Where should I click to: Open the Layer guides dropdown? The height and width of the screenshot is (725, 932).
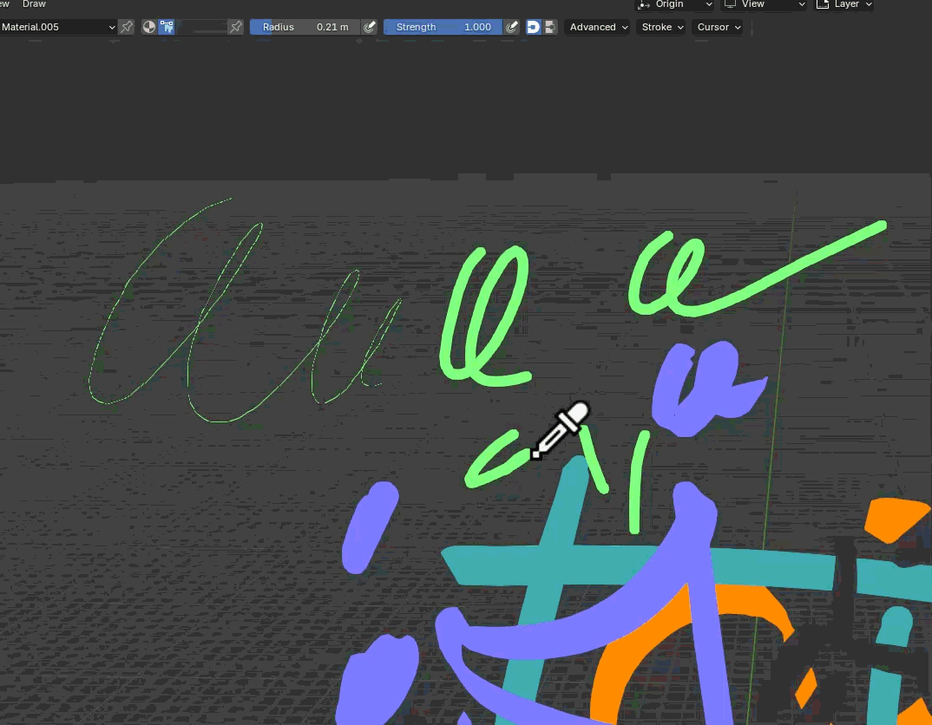(x=844, y=4)
